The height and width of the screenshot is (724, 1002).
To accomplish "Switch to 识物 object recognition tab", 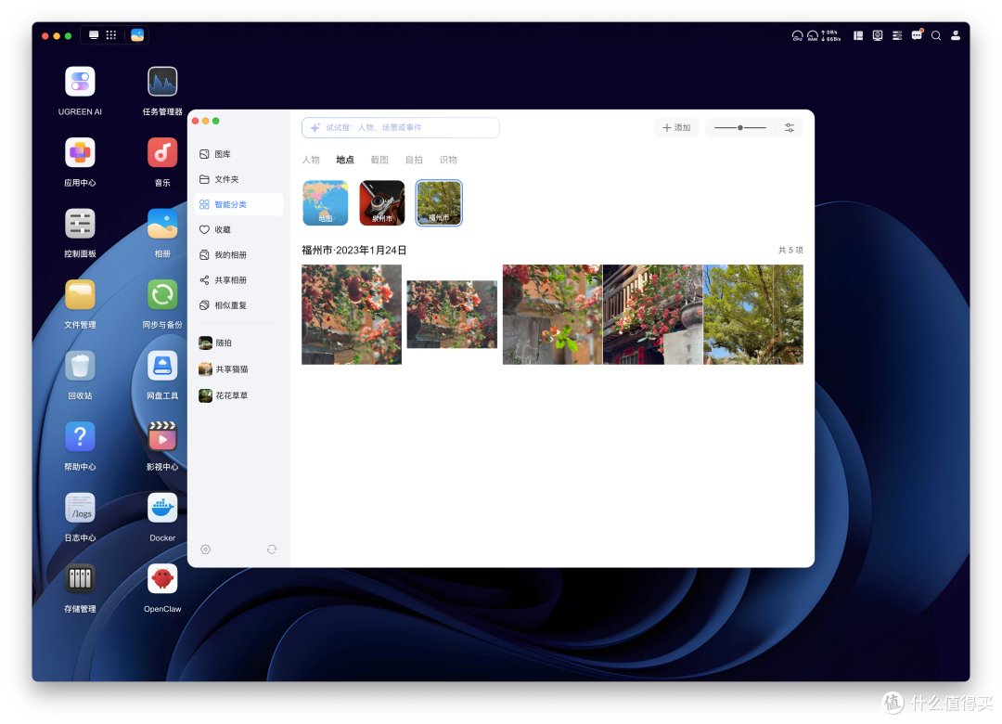I will coord(449,160).
